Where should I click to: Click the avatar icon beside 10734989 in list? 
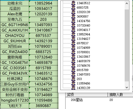(73, 48)
